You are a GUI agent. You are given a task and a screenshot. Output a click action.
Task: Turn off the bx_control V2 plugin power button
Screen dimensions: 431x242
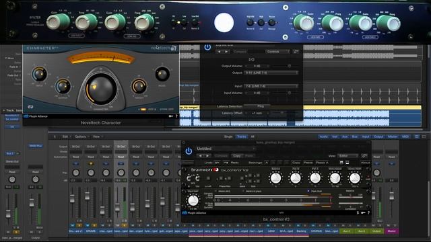189,151
